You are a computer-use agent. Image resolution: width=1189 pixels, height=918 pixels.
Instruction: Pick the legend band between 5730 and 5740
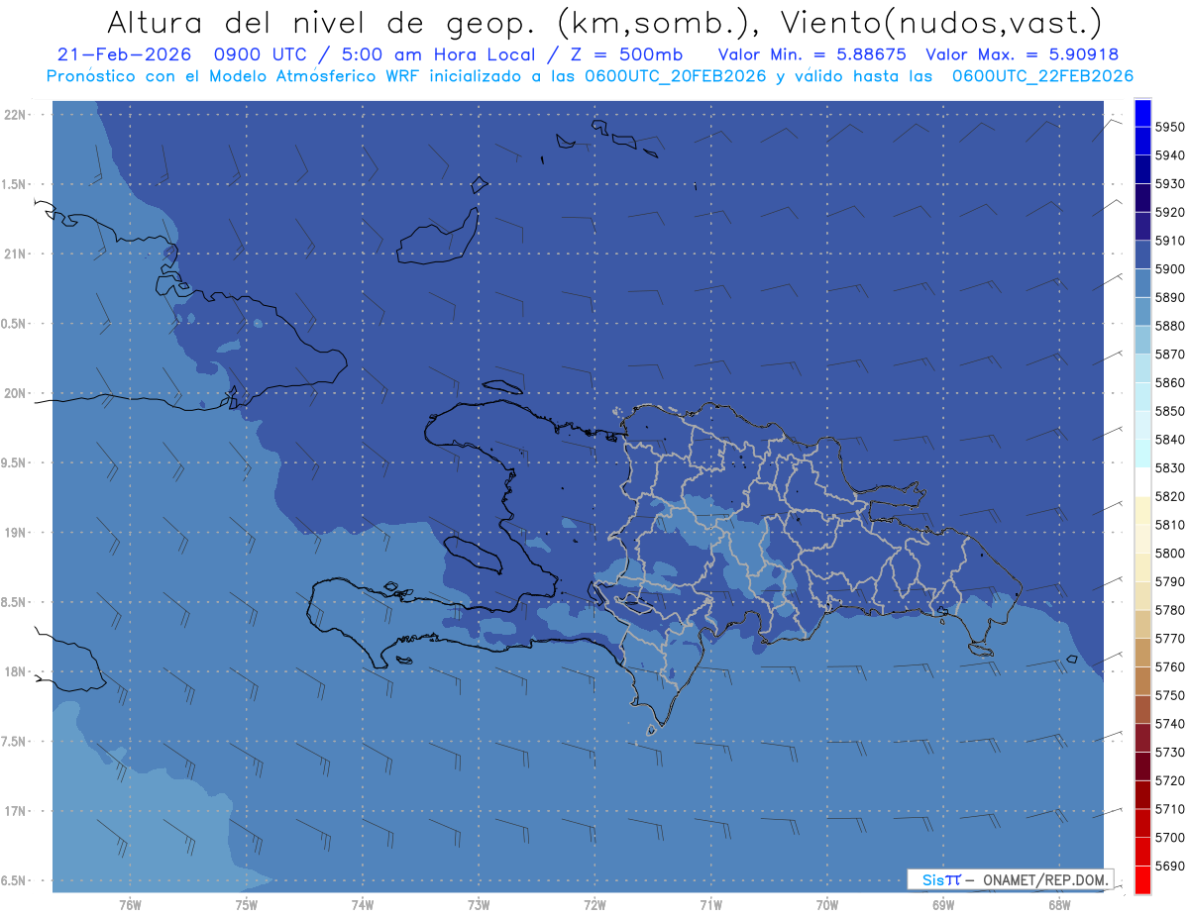tap(1142, 737)
